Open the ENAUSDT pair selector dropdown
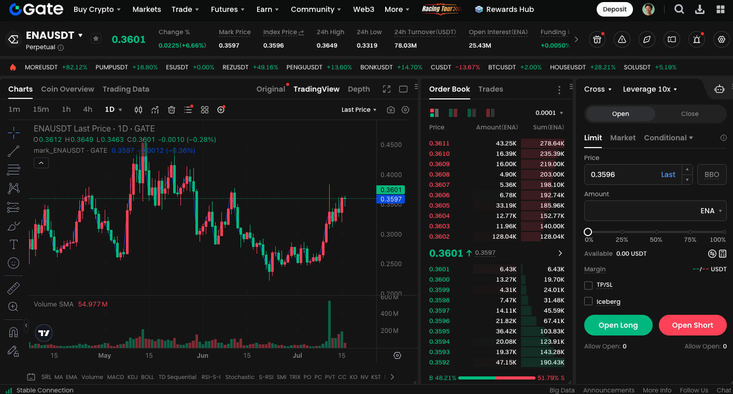The width and height of the screenshot is (733, 394). 54,35
